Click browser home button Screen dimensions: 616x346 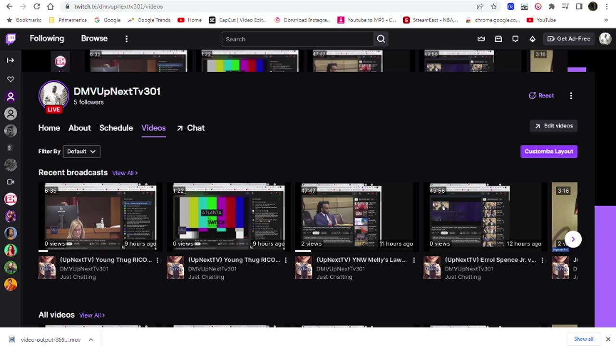(51, 6)
